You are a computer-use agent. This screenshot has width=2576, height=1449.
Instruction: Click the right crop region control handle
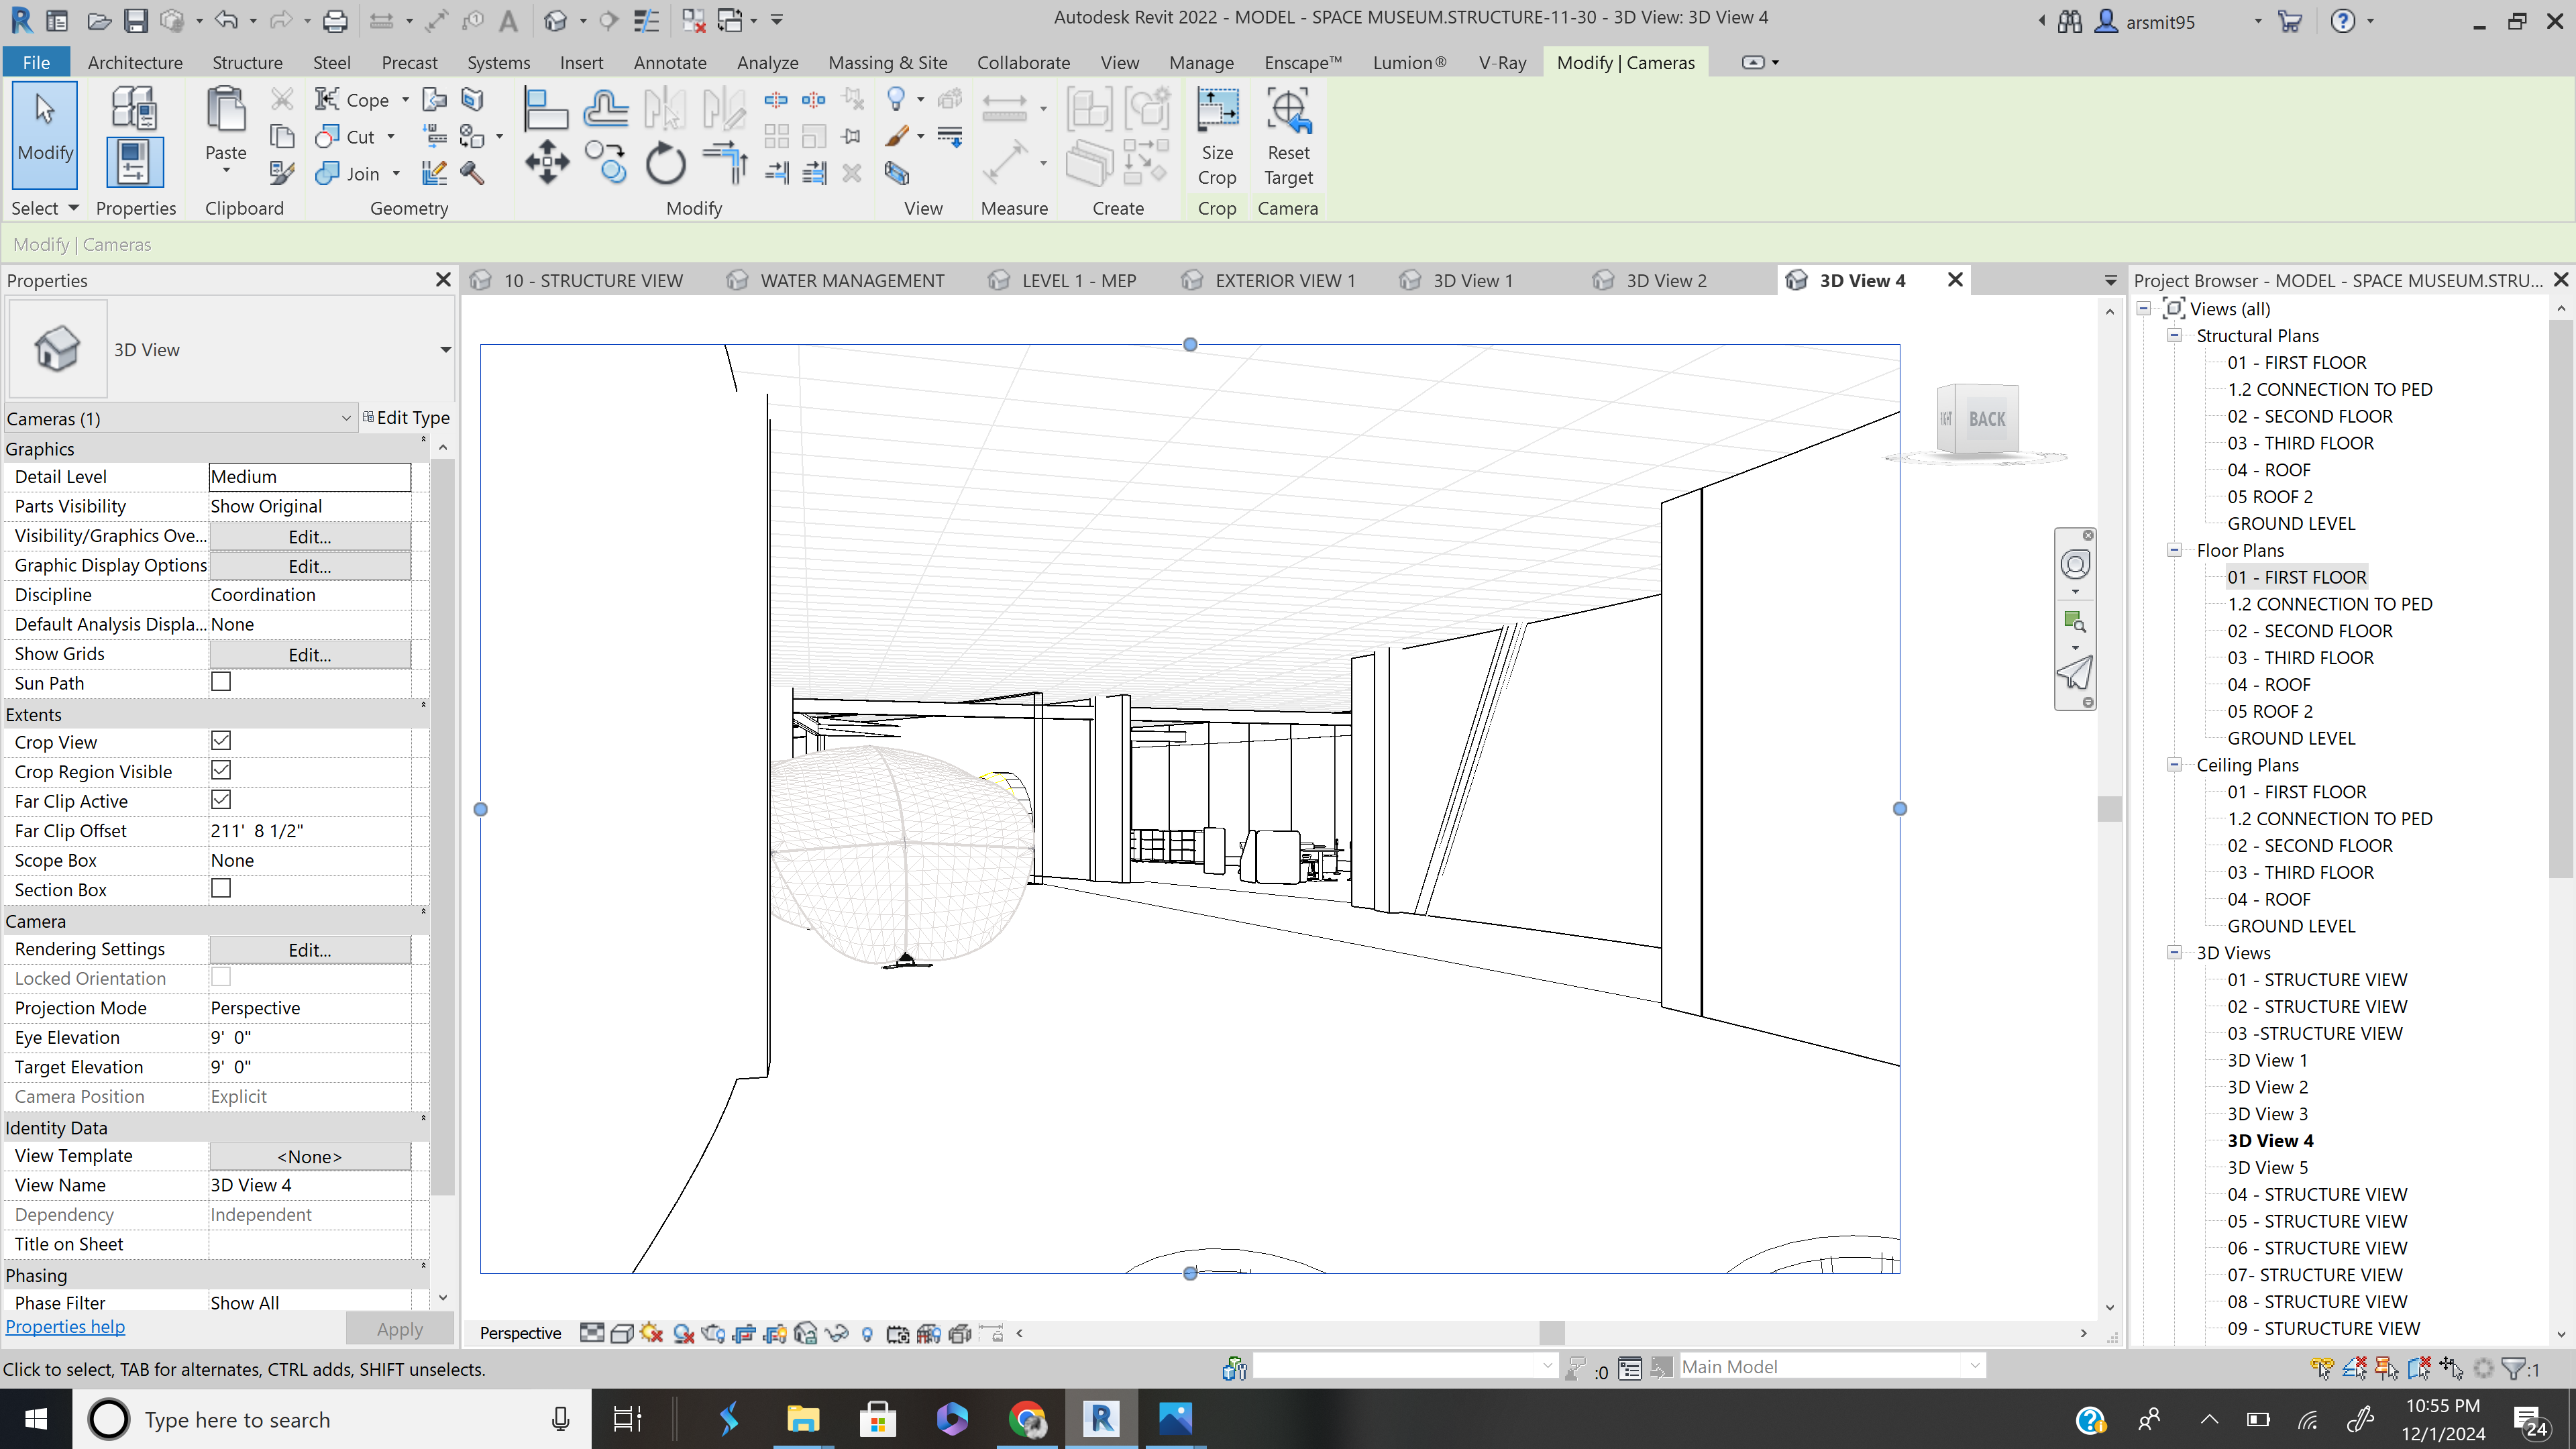[1900, 809]
